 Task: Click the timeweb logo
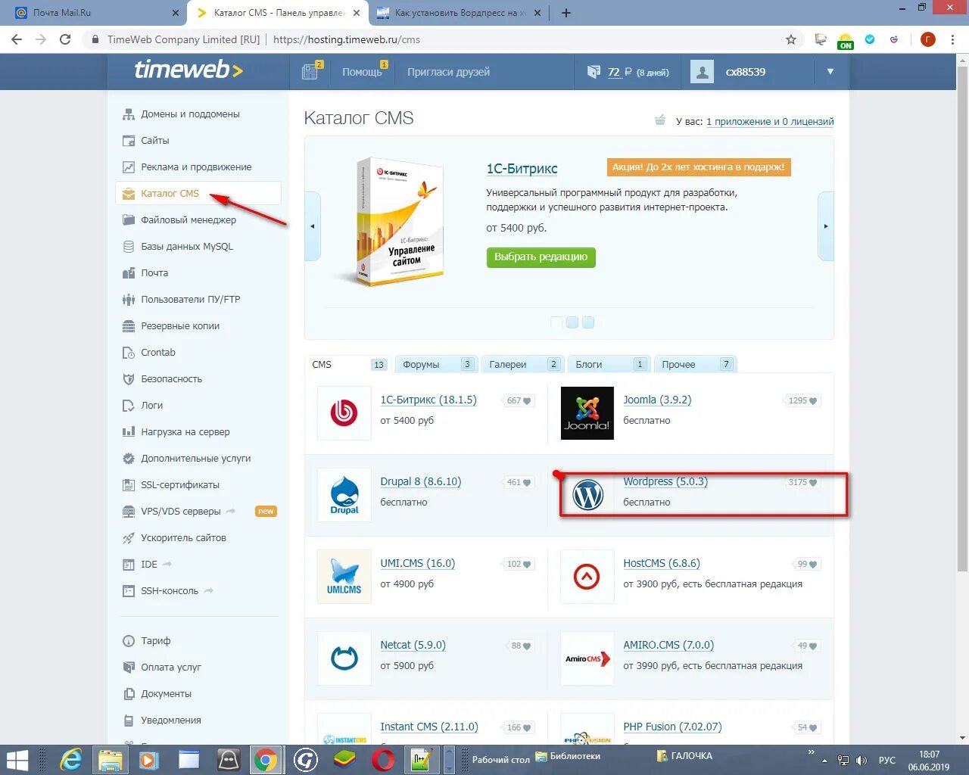coord(189,70)
